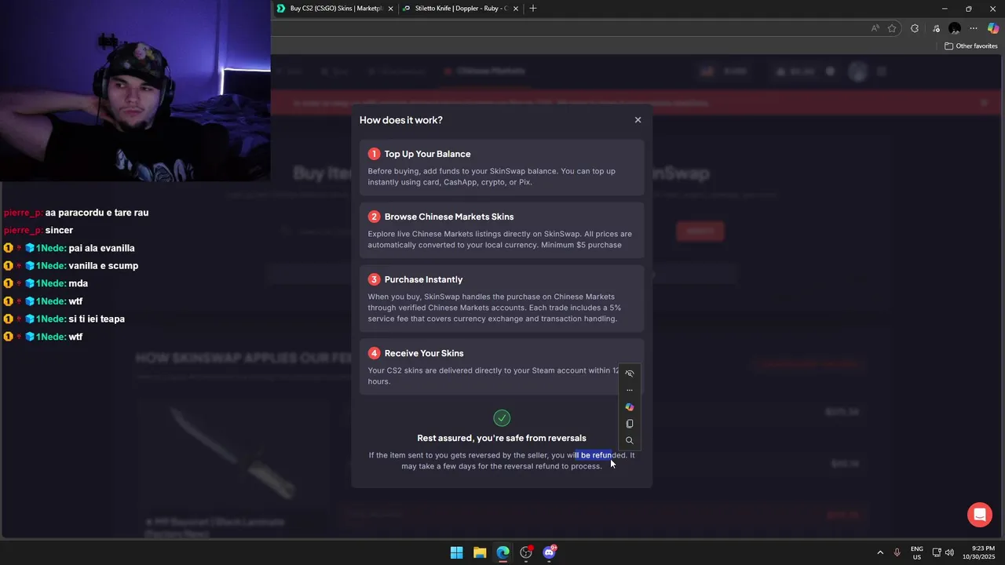Click the Copilot icon in the selection mini menu

pos(629,407)
